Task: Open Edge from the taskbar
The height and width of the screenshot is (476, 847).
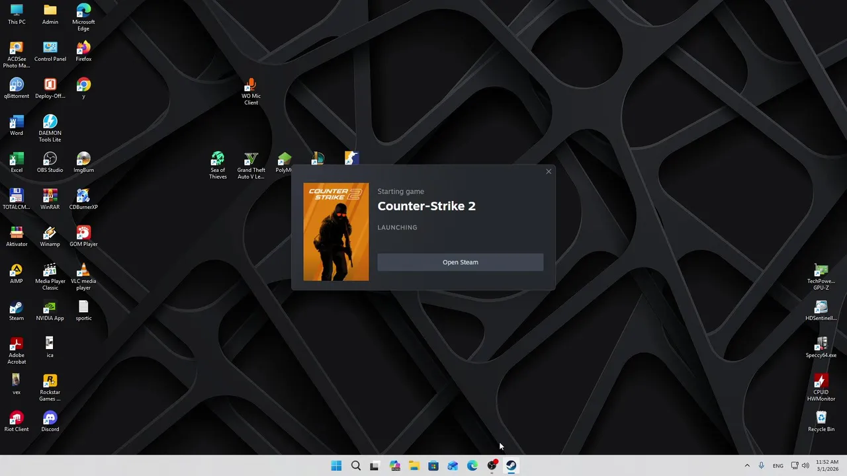Action: click(472, 465)
